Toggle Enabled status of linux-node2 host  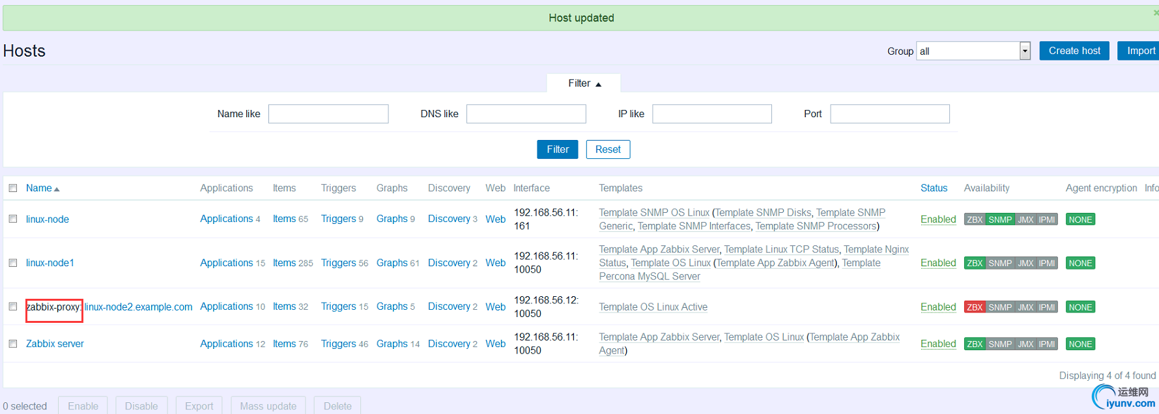click(x=938, y=307)
